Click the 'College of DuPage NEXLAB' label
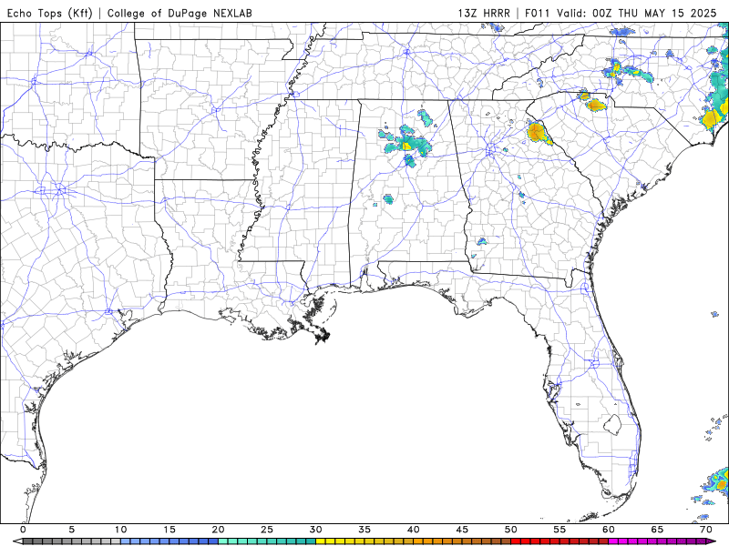 pos(180,13)
